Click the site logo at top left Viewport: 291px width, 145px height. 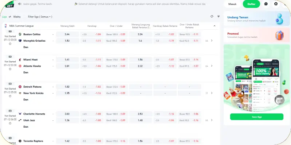click(x=9, y=4)
